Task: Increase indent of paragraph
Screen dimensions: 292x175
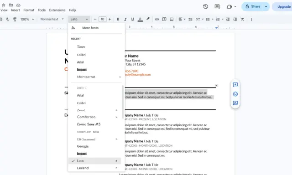Action: 235,19
